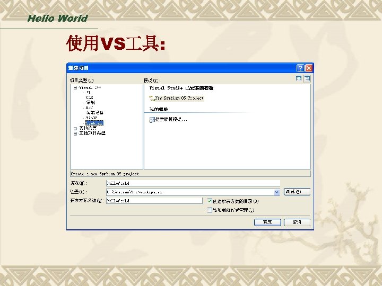This screenshot has width=382, height=286.
Task: Select Win32 under Visual C++
Action: coord(92,118)
